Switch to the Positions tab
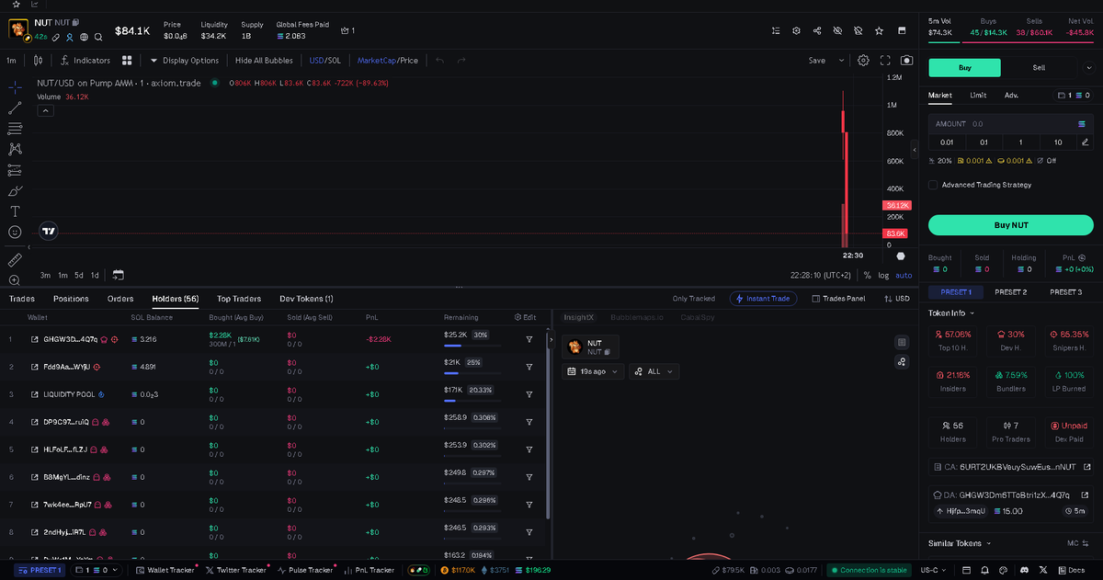 [x=71, y=299]
